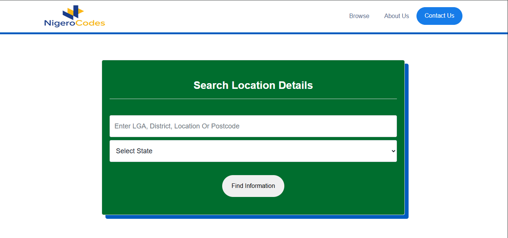
Task: Click the Find Information button
Action: [x=253, y=186]
